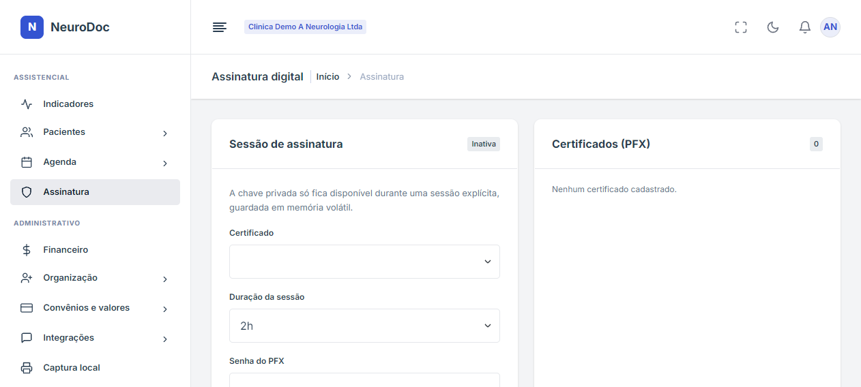Screen dimensions: 861x387
Task: Open the AN user avatar menu
Action: coord(830,27)
